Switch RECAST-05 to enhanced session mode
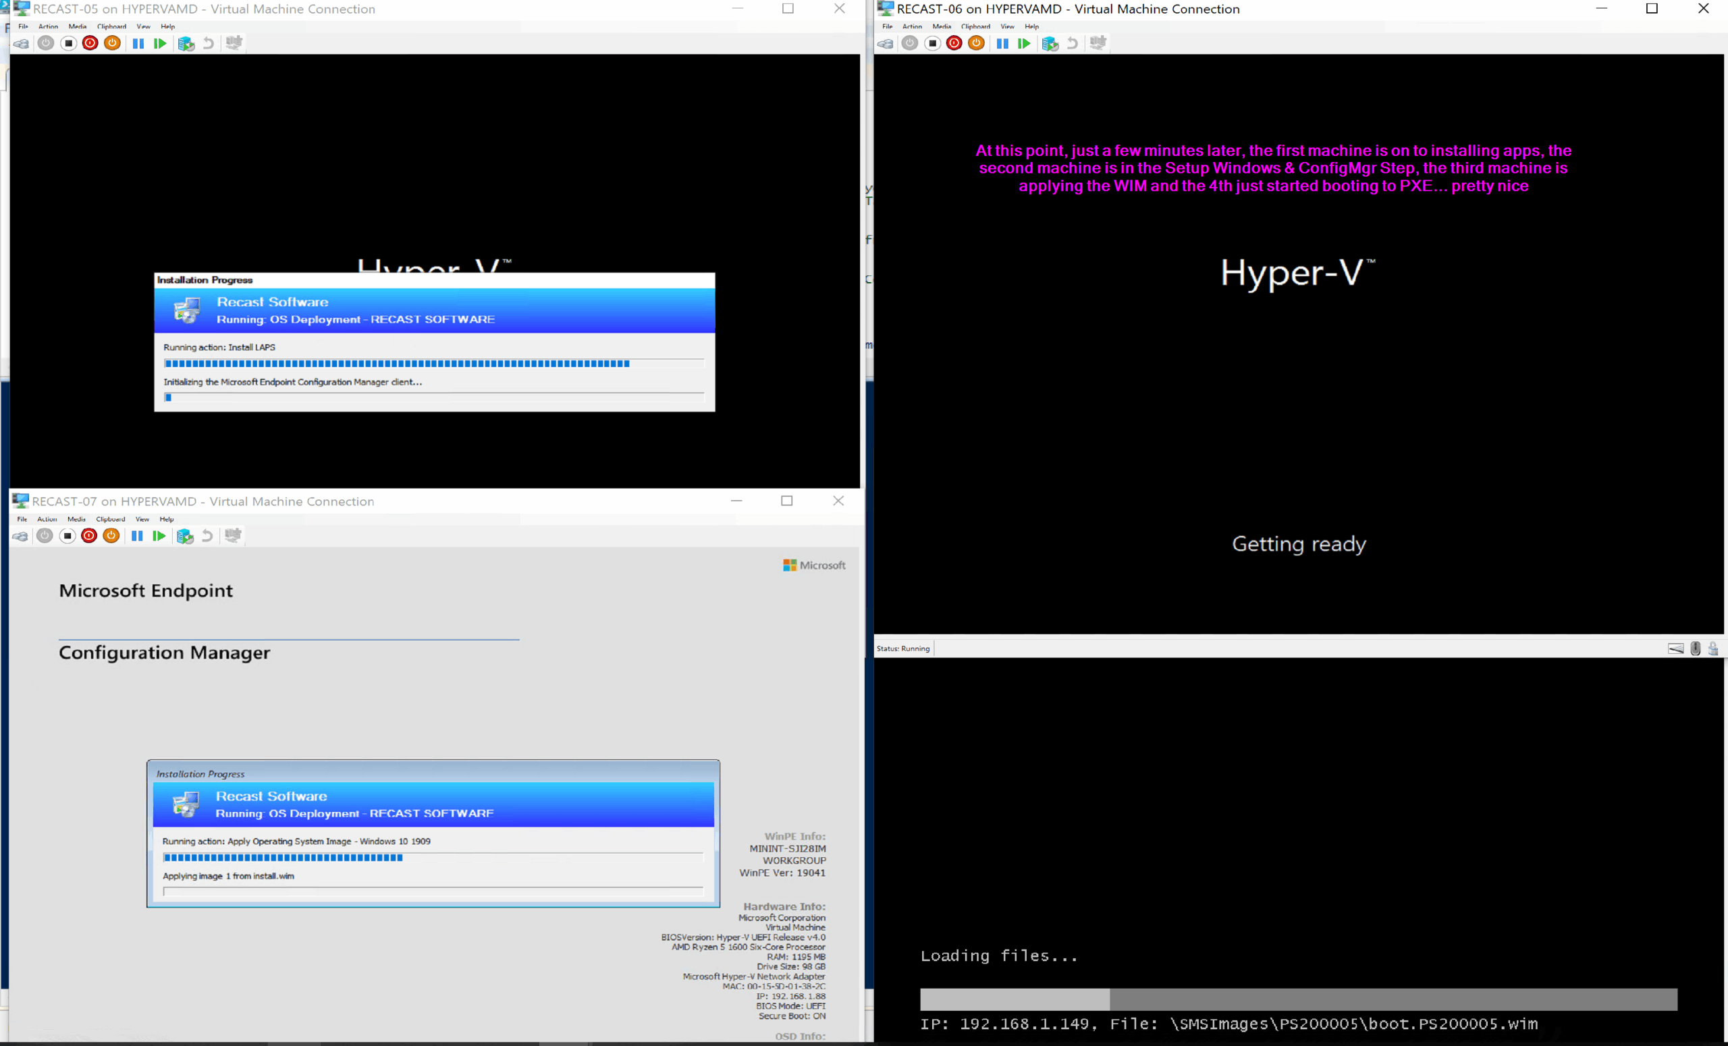Viewport: 1728px width, 1046px height. pyautogui.click(x=234, y=43)
